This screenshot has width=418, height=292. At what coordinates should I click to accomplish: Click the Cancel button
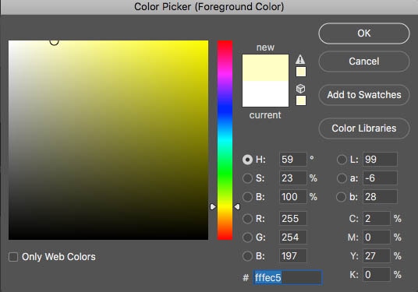coord(364,62)
